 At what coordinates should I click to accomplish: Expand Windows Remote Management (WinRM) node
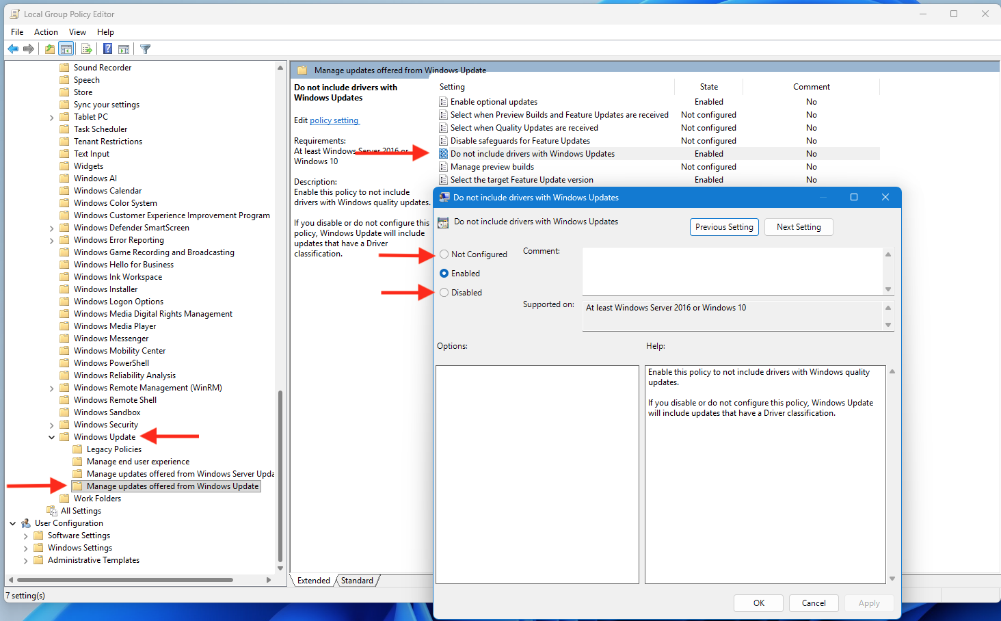[x=52, y=388]
